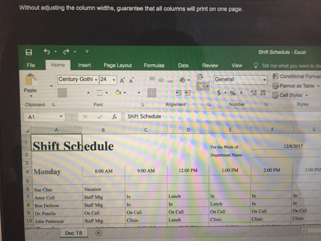Click Format as Table button
This screenshot has height=241, width=321.
(x=296, y=86)
